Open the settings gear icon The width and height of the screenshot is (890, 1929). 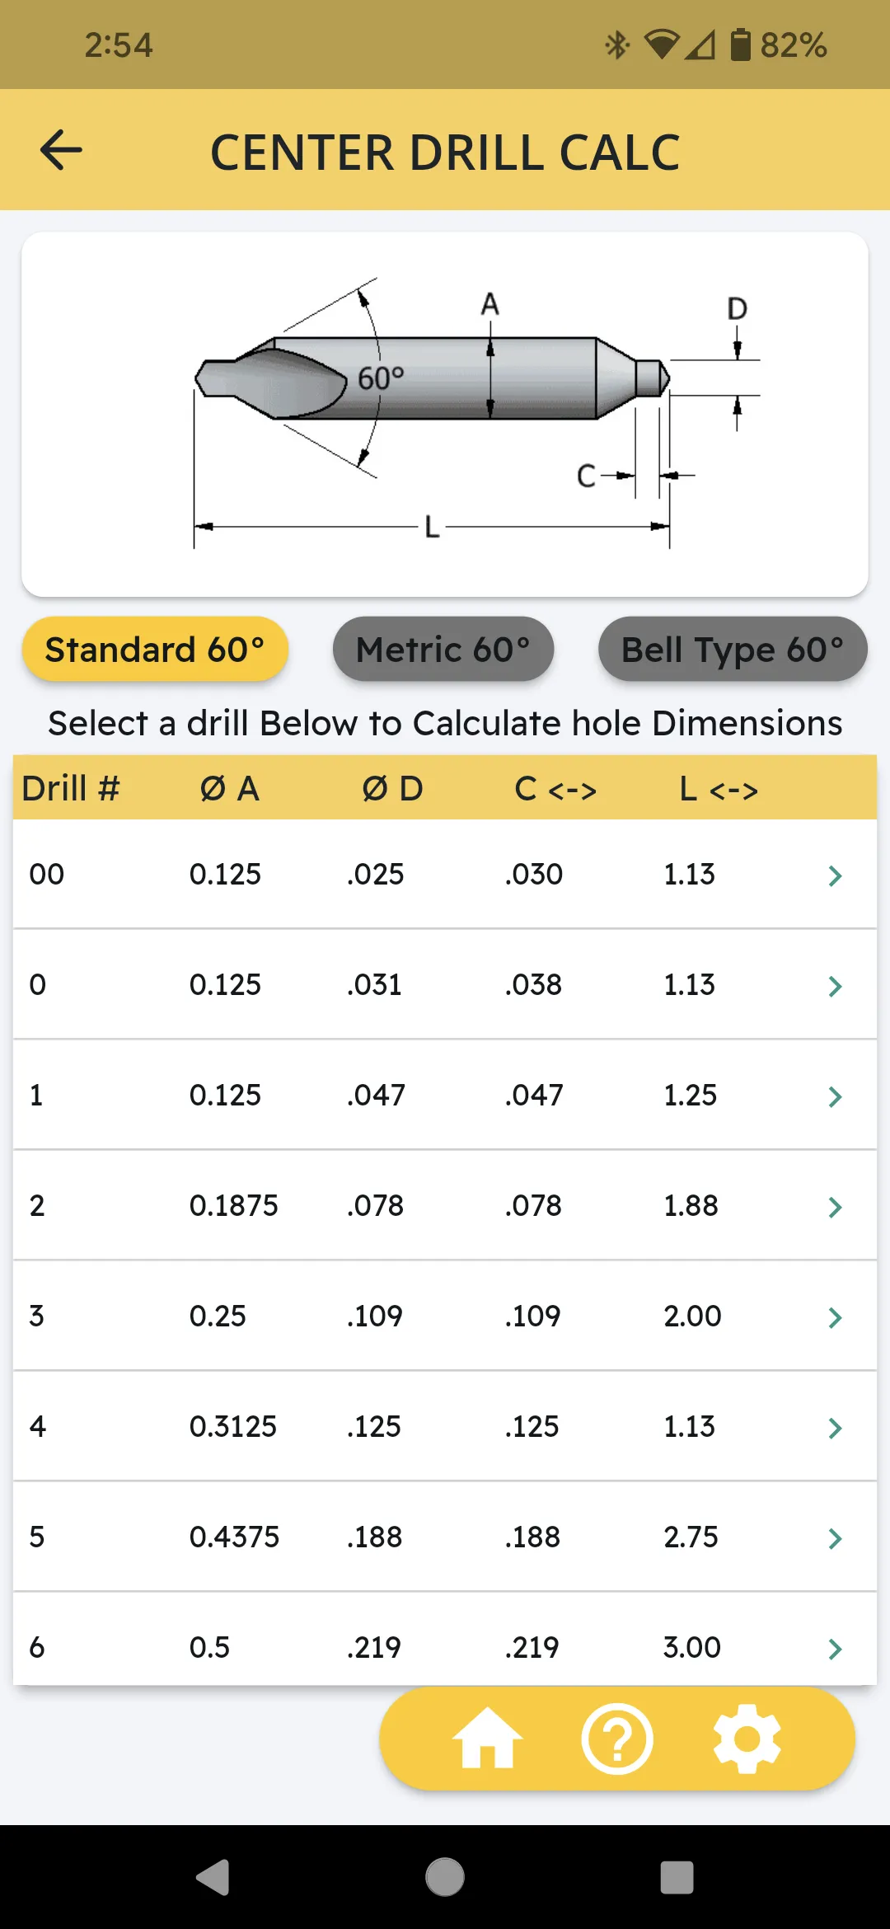(x=747, y=1739)
